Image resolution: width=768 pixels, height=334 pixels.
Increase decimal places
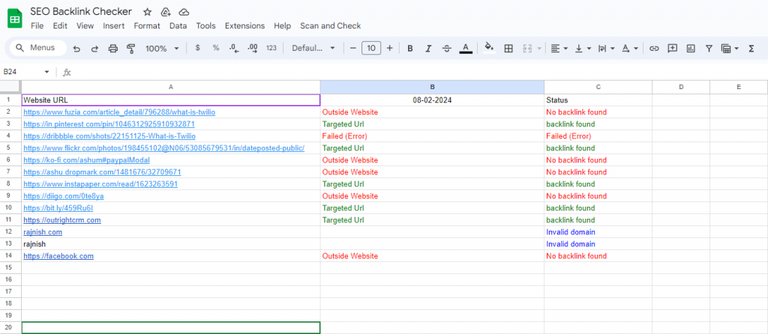click(x=253, y=48)
